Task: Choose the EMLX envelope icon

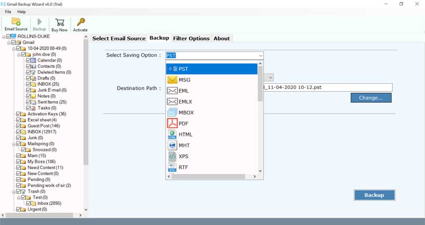Action: point(172,102)
